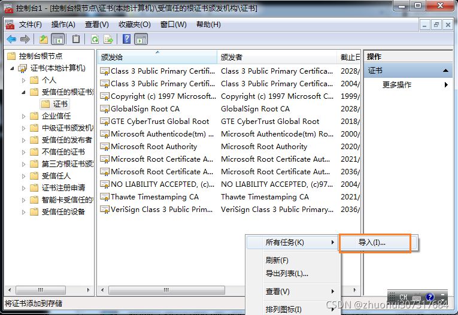Collapse the 受信任的根证书 node
This screenshot has width=458, height=315.
pos(24,92)
